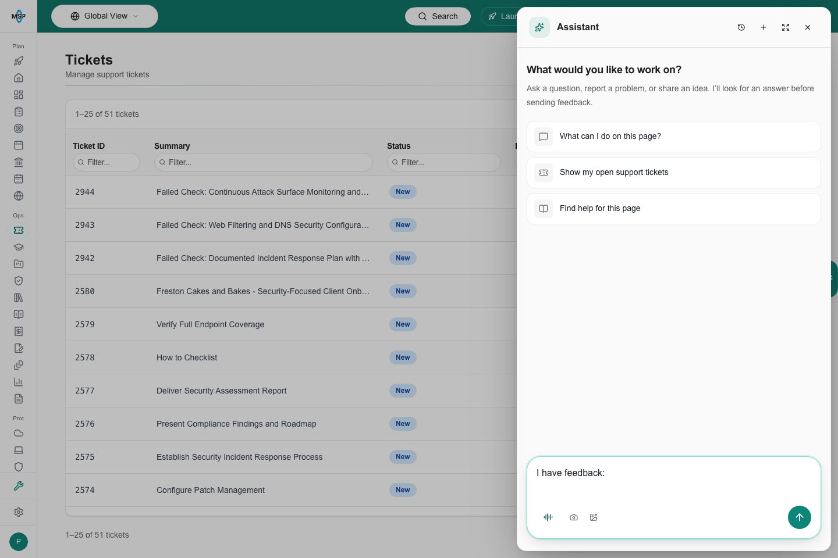The width and height of the screenshot is (838, 558).
Task: Click the camera screenshot icon in Assistant input
Action: (574, 517)
